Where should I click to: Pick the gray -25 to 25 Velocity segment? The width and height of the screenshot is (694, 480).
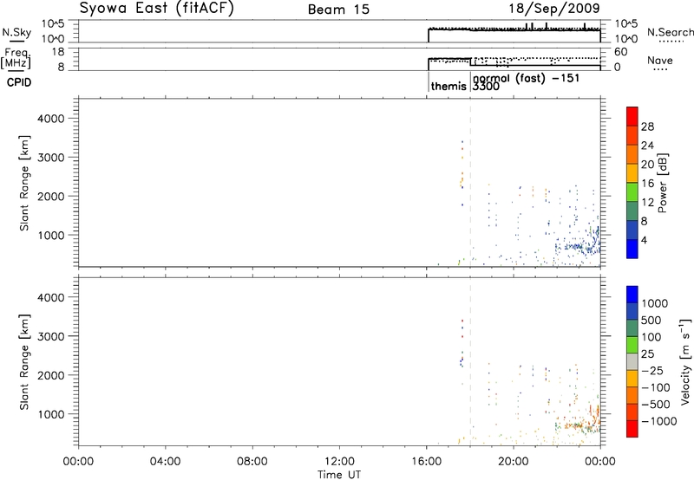coord(632,361)
